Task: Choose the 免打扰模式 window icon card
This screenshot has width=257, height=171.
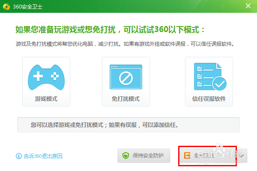Action: click(x=126, y=82)
